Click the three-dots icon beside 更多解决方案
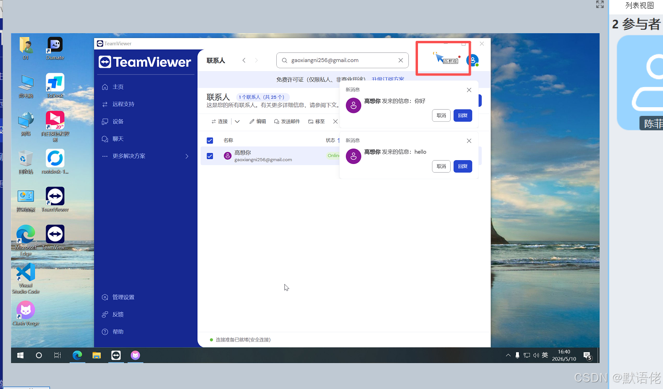 pyautogui.click(x=105, y=156)
